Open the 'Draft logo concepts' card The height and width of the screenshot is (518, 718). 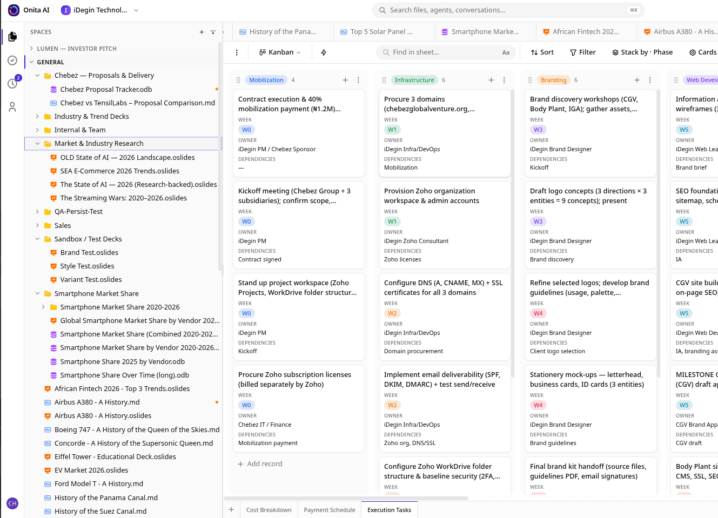point(590,225)
